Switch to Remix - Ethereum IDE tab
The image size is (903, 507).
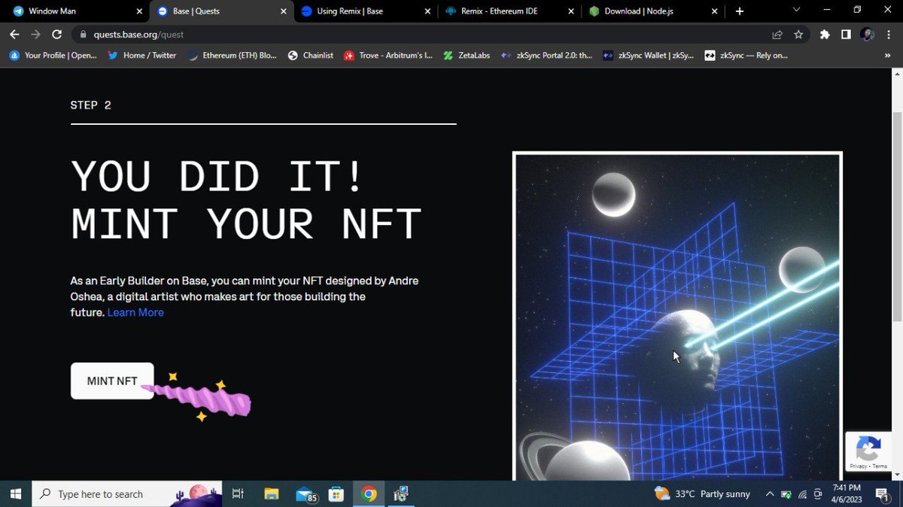509,11
